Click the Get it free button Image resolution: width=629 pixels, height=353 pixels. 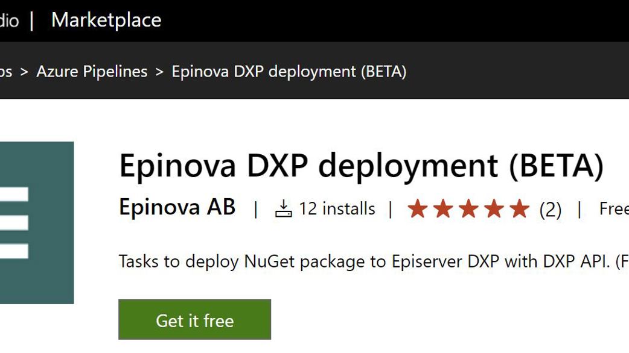(194, 319)
